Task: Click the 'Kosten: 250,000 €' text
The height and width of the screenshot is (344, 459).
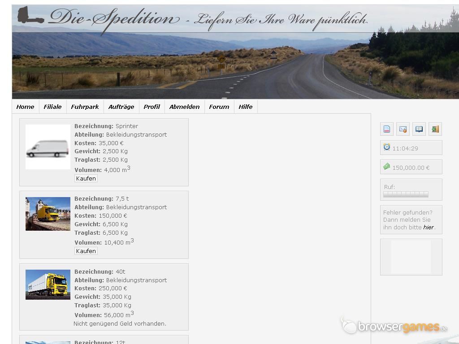Action: (x=101, y=288)
